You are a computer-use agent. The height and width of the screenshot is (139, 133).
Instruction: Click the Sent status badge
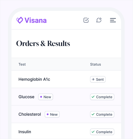tap(98, 79)
